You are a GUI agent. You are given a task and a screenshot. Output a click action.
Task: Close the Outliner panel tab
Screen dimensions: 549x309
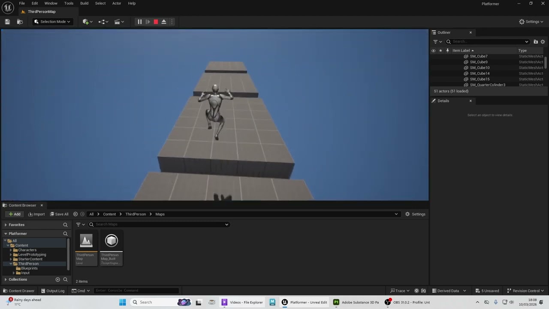[471, 33]
